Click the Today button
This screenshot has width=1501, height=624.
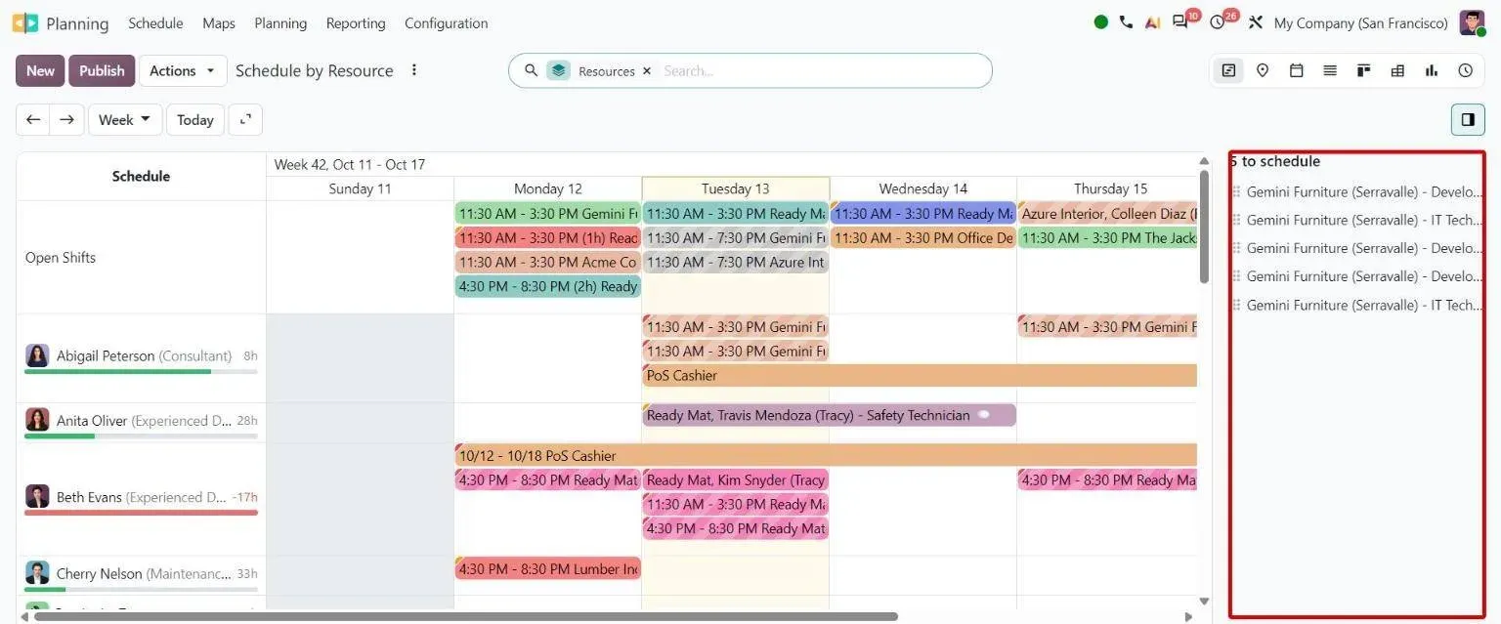point(195,119)
